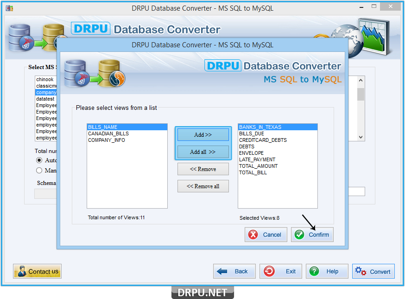Select TOTAL_AMOUNT in selected views list
This screenshot has width=405, height=299.
pyautogui.click(x=278, y=166)
